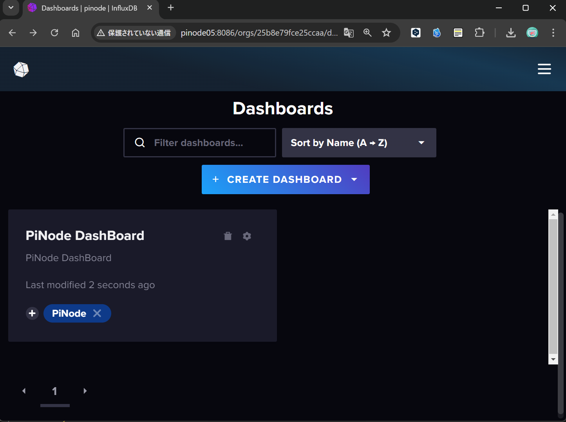This screenshot has width=566, height=422.
Task: Open the browser zoom indicator
Action: tap(367, 33)
